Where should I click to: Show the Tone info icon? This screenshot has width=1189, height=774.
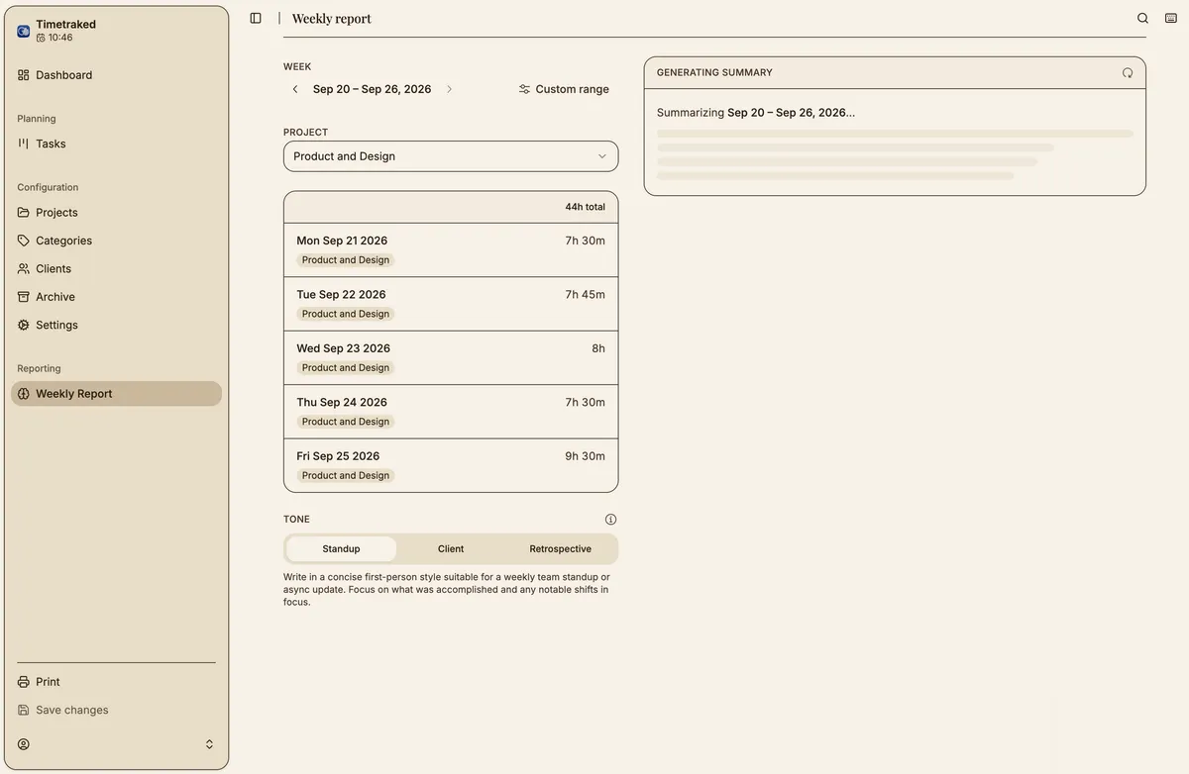point(610,519)
